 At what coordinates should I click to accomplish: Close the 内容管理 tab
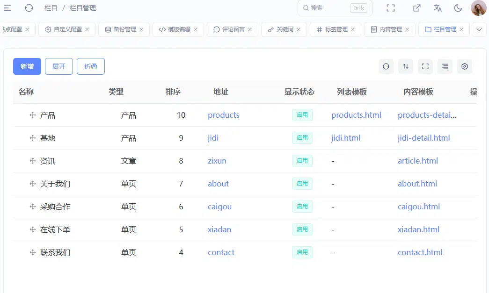[x=407, y=29]
